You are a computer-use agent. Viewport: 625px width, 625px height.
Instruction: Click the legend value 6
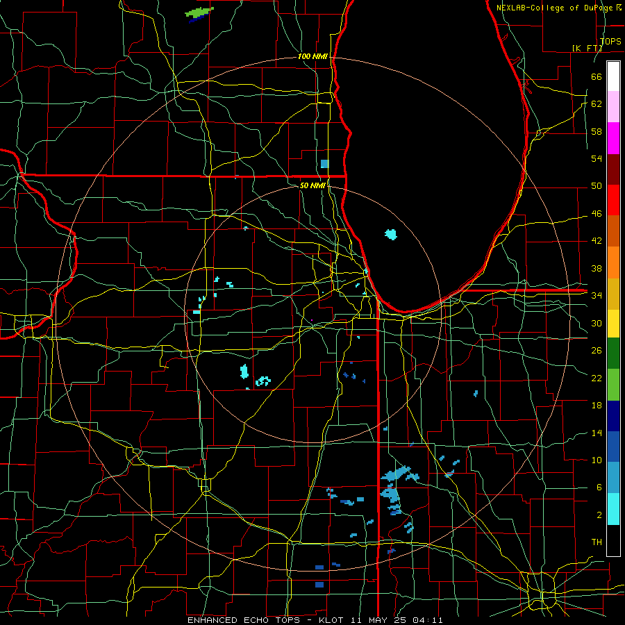pos(599,487)
